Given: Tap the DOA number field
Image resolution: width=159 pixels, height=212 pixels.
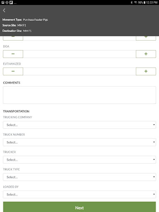Looking at the screenshot, I should [x=79, y=54].
